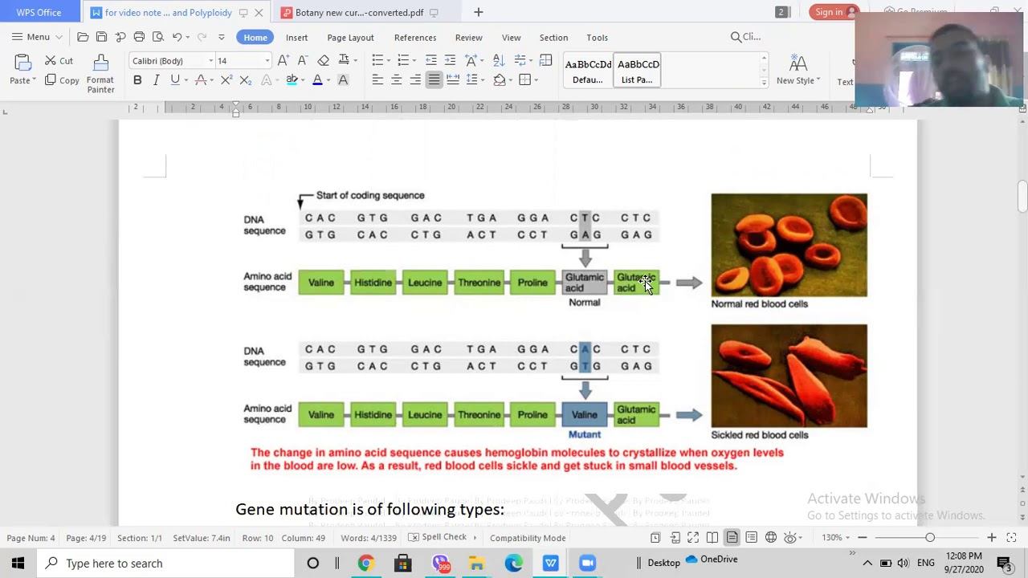Switch to outline view in status bar
Viewport: 1028px width, 578px height.
click(x=751, y=537)
